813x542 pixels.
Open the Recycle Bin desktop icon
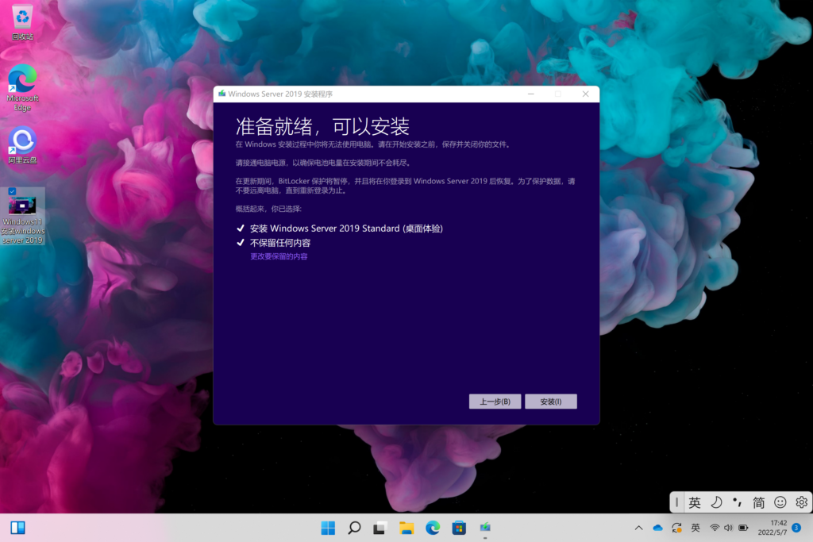tap(22, 21)
